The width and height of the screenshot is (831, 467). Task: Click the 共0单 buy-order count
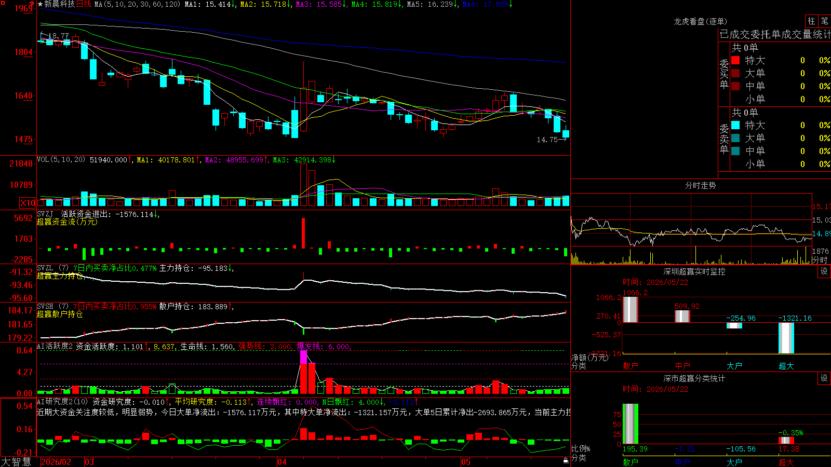pos(745,48)
